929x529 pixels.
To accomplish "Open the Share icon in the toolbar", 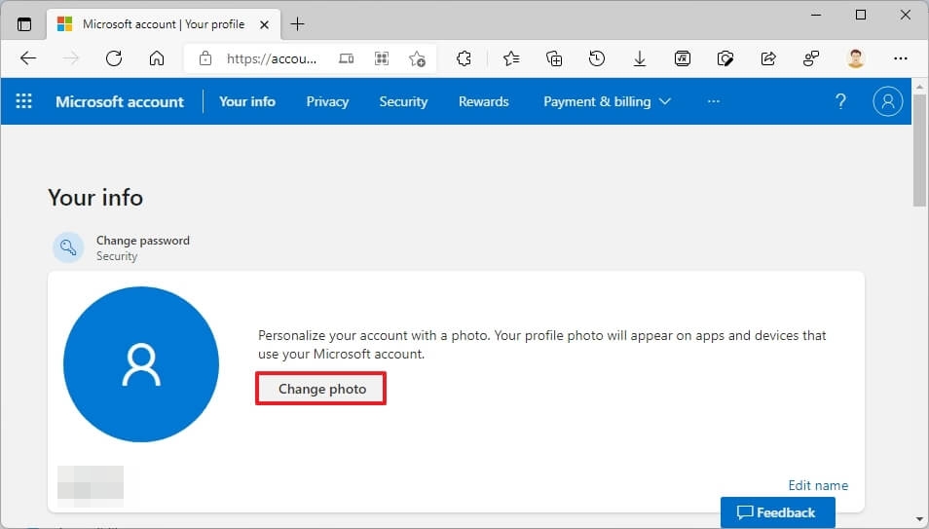I will point(768,58).
